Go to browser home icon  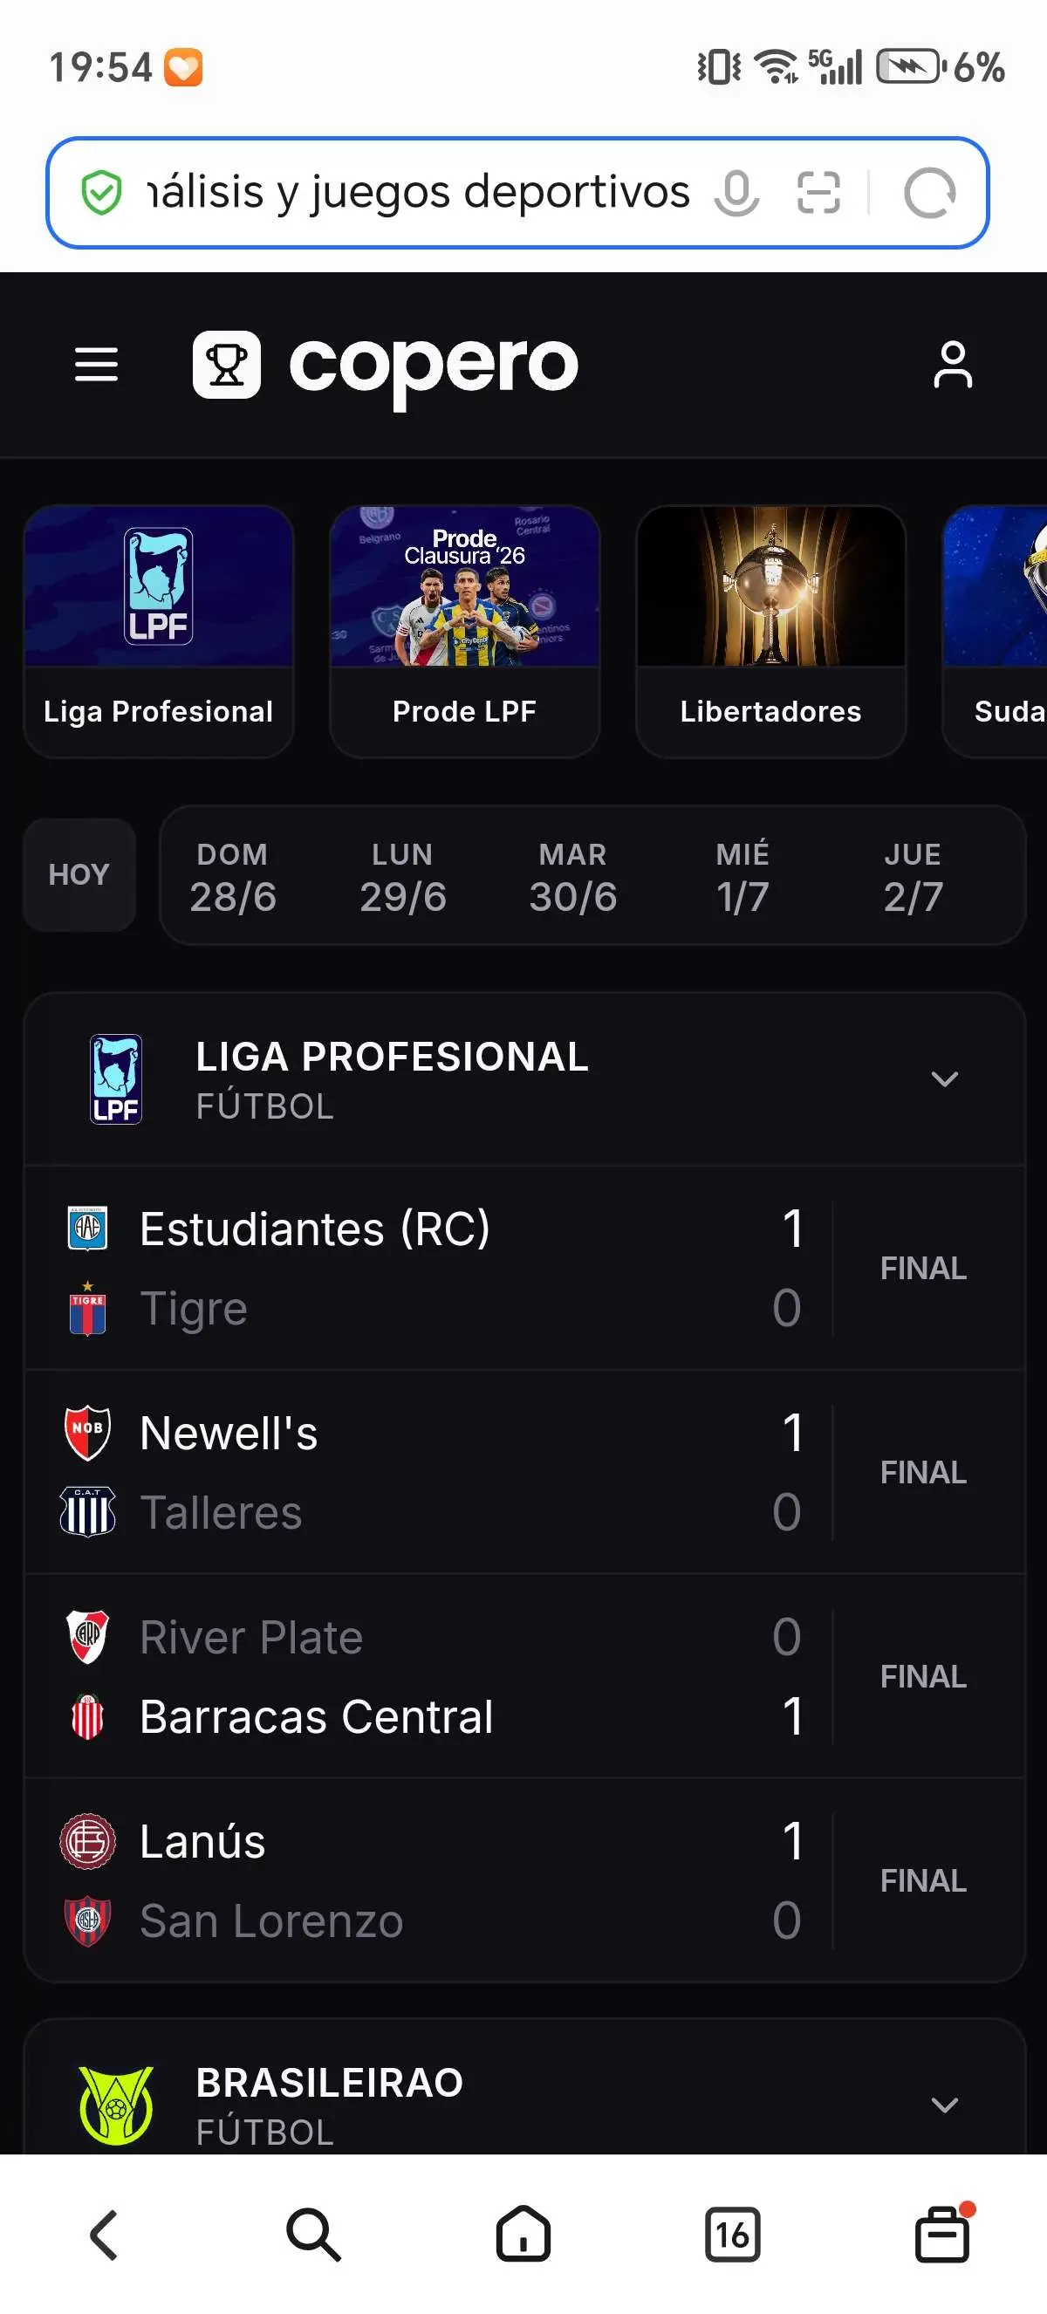(523, 2234)
